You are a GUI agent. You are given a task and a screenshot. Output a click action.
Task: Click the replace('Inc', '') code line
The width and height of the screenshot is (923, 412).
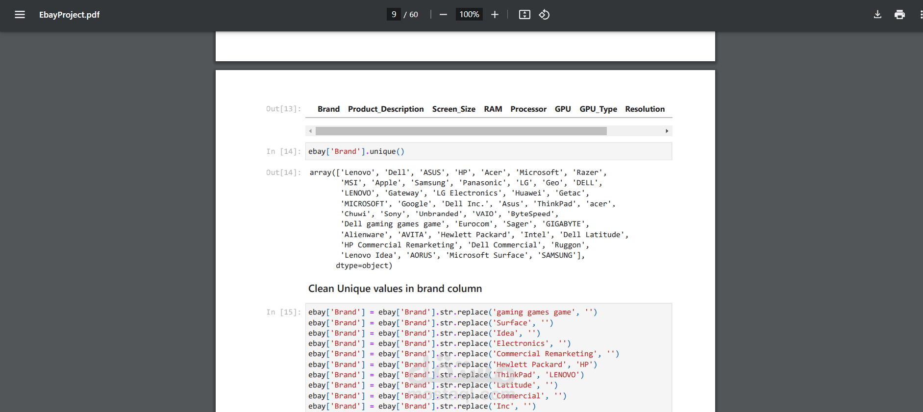pos(422,406)
